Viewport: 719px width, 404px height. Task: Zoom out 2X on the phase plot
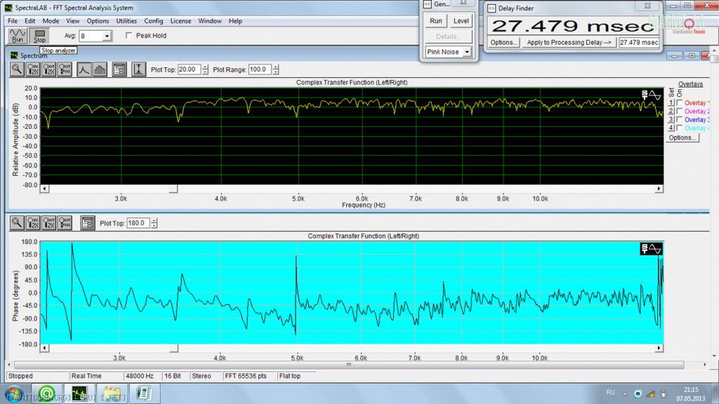[48, 223]
